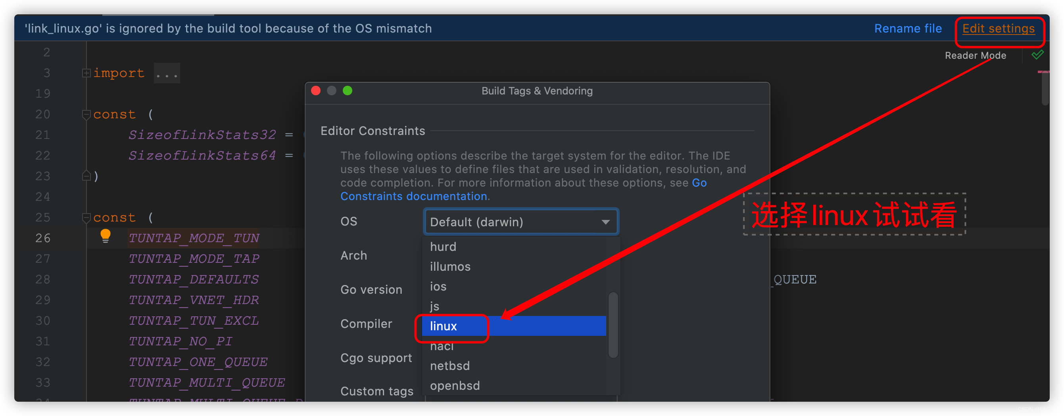
Task: Click the folded import ellipsis placeholder
Action: point(167,73)
